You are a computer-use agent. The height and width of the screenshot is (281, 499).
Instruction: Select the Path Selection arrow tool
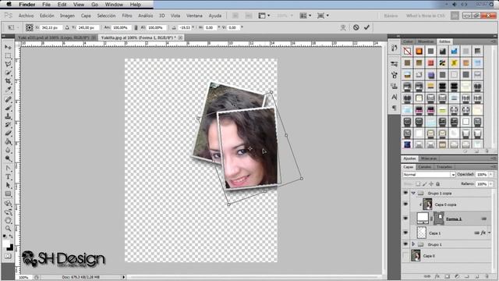pyautogui.click(x=8, y=186)
